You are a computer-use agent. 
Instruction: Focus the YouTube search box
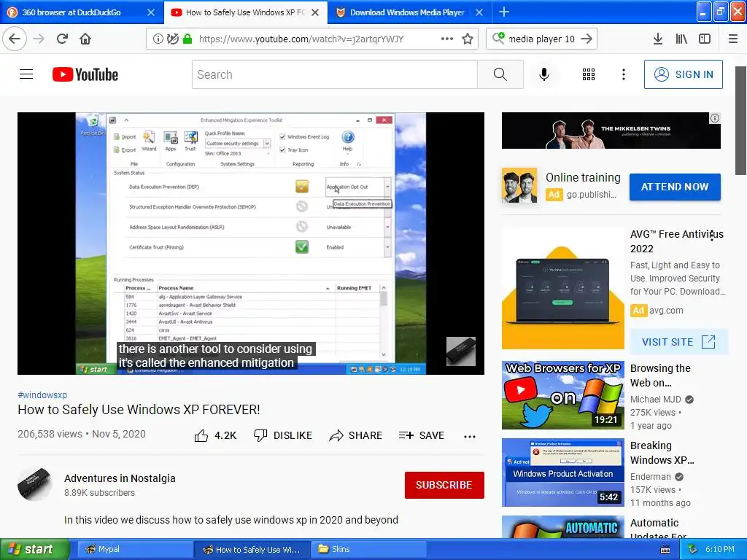[x=334, y=74]
